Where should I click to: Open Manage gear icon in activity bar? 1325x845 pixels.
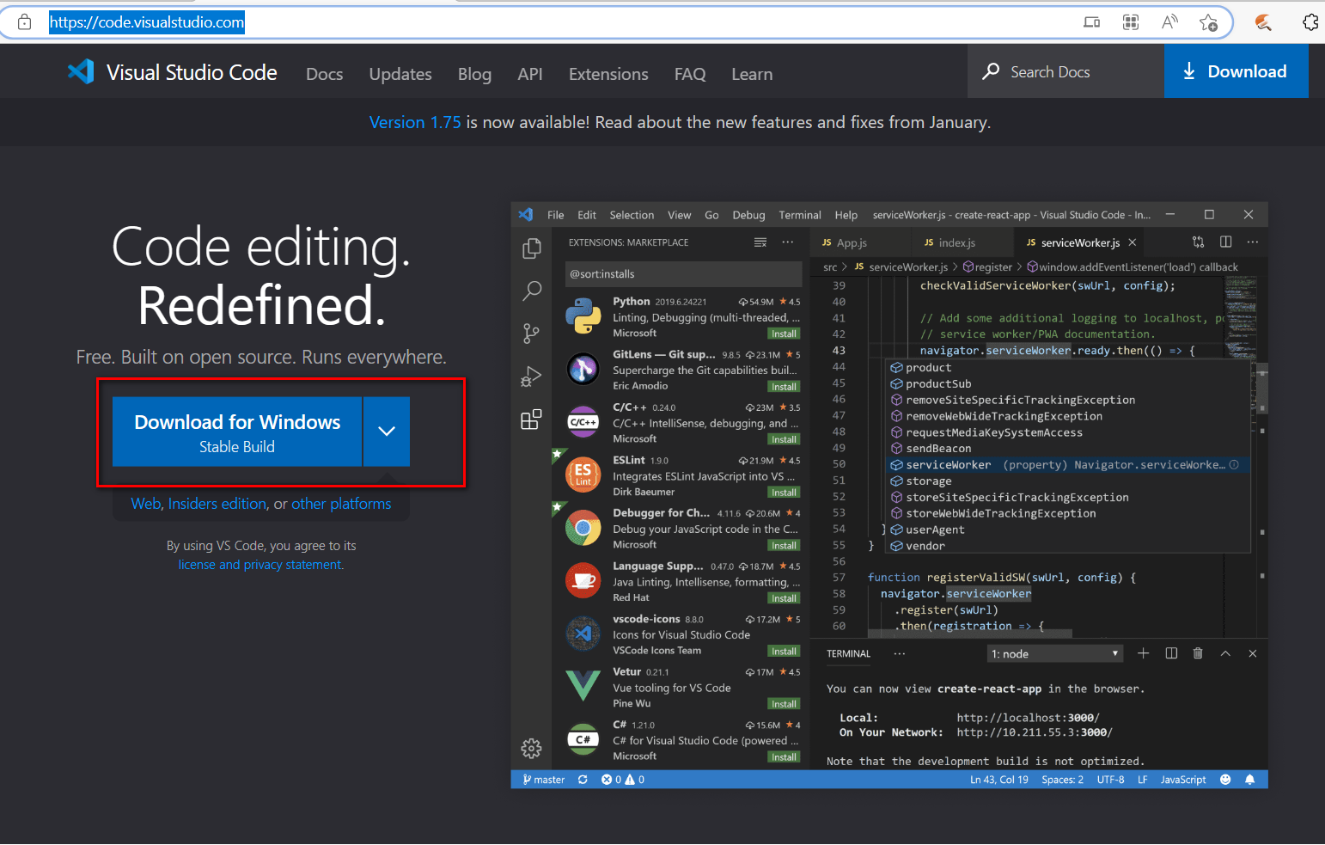tap(532, 749)
